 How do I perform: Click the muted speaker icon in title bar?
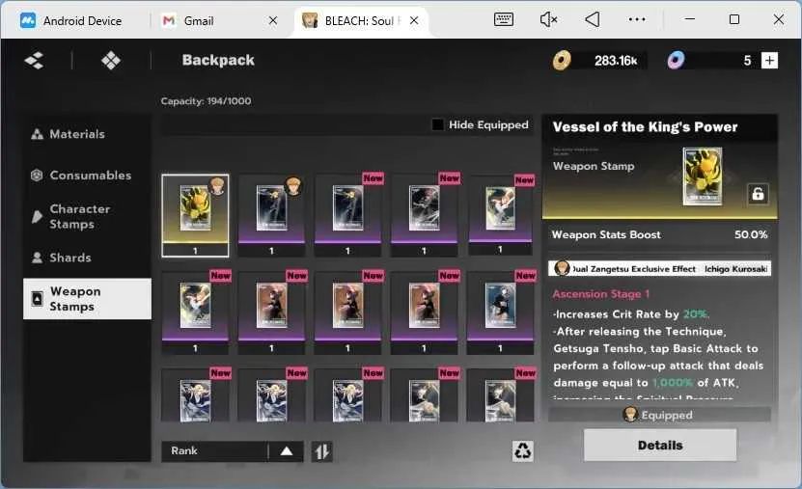tap(548, 19)
